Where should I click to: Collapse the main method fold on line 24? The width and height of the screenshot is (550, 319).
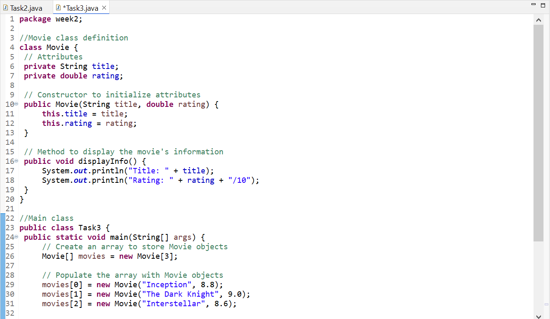[16, 238]
